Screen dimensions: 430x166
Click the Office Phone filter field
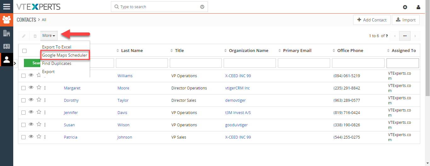(x=358, y=63)
